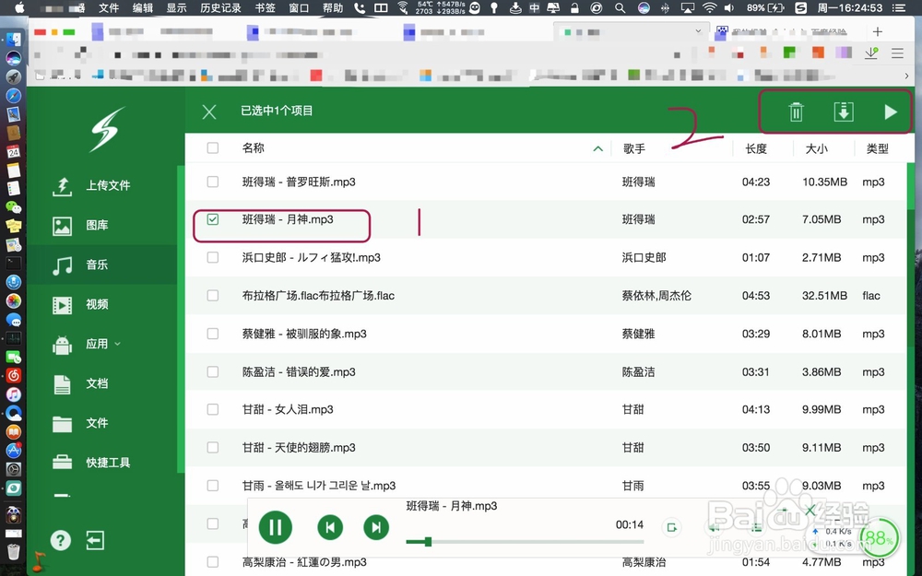
Task: Expand the 应用 sidebar chevron
Action: pyautogui.click(x=118, y=344)
